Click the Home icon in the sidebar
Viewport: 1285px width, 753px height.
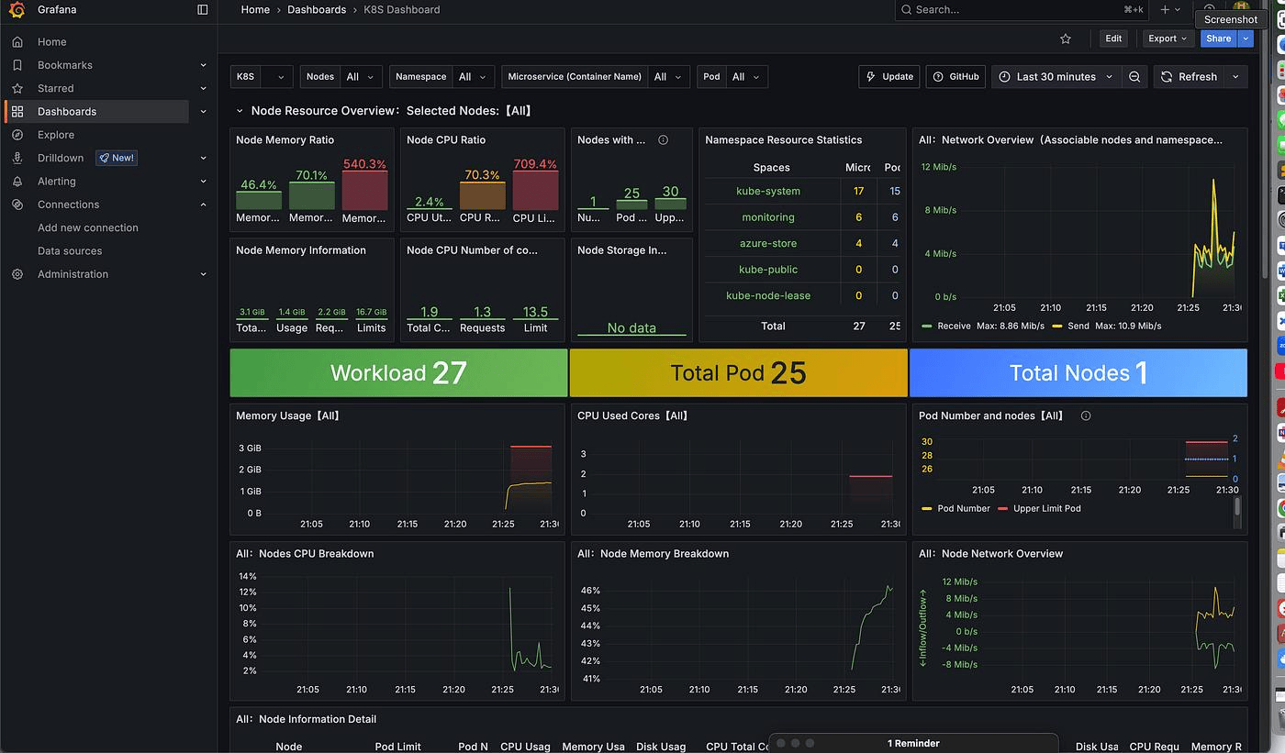pyautogui.click(x=17, y=42)
